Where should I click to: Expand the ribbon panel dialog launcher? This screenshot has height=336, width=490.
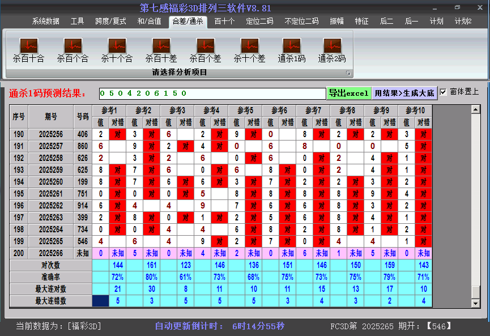[348, 73]
